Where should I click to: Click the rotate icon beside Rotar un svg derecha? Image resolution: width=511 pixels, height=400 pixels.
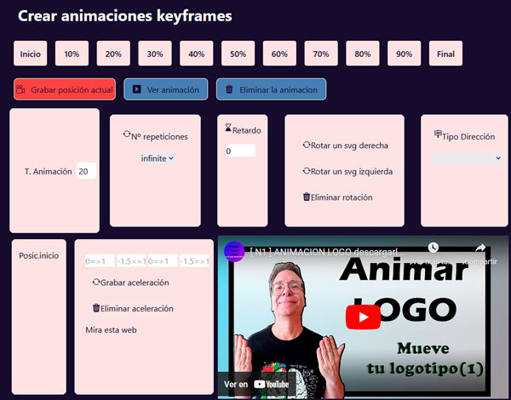(307, 145)
